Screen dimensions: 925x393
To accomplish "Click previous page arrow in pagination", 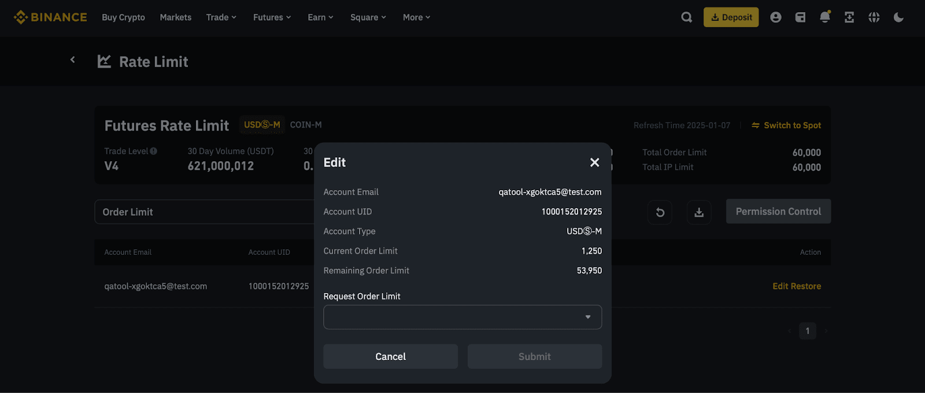I will pyautogui.click(x=789, y=331).
